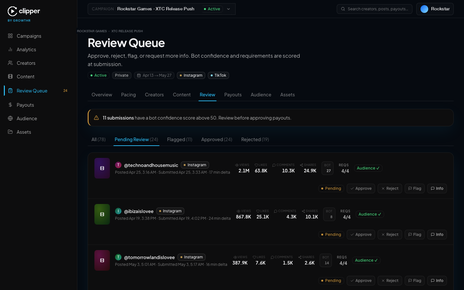
Task: Switch to the Pacing tab
Action: tap(129, 95)
